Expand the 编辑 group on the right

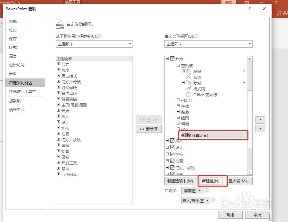coord(178,123)
